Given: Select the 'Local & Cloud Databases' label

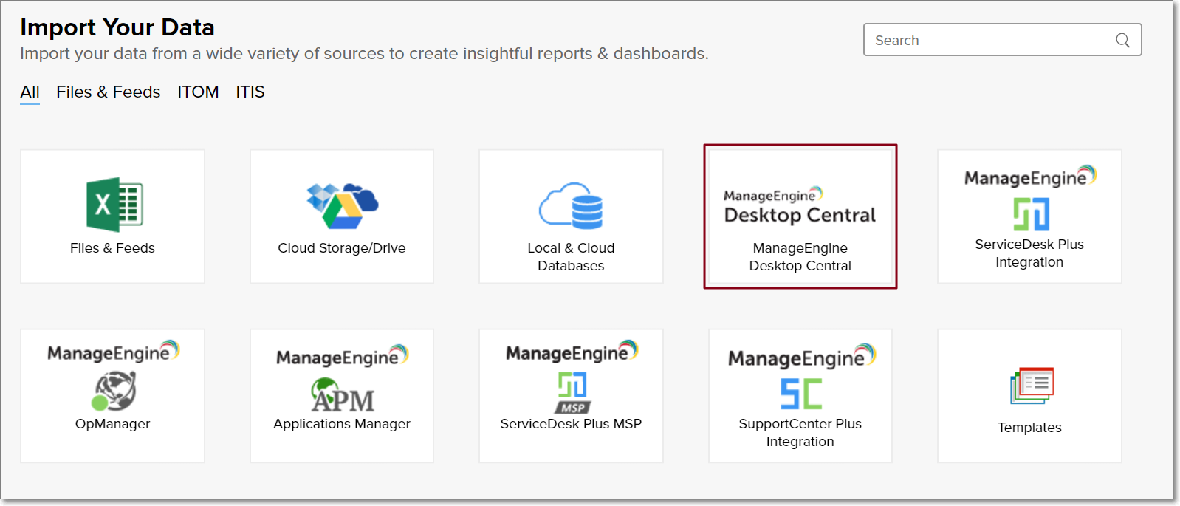Looking at the screenshot, I should coord(571,257).
